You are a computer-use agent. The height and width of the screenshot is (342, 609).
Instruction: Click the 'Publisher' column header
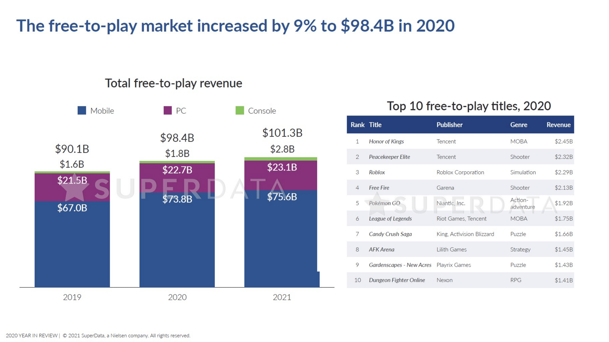point(449,125)
